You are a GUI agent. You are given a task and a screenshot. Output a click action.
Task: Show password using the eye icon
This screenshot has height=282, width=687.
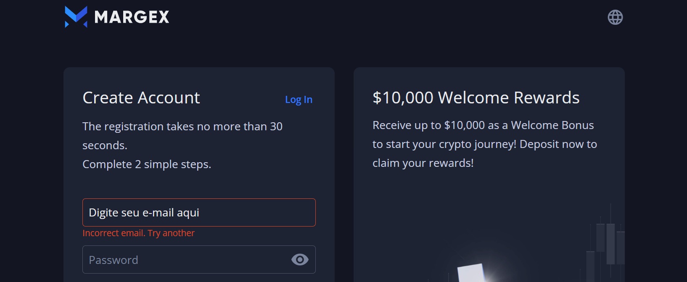300,260
